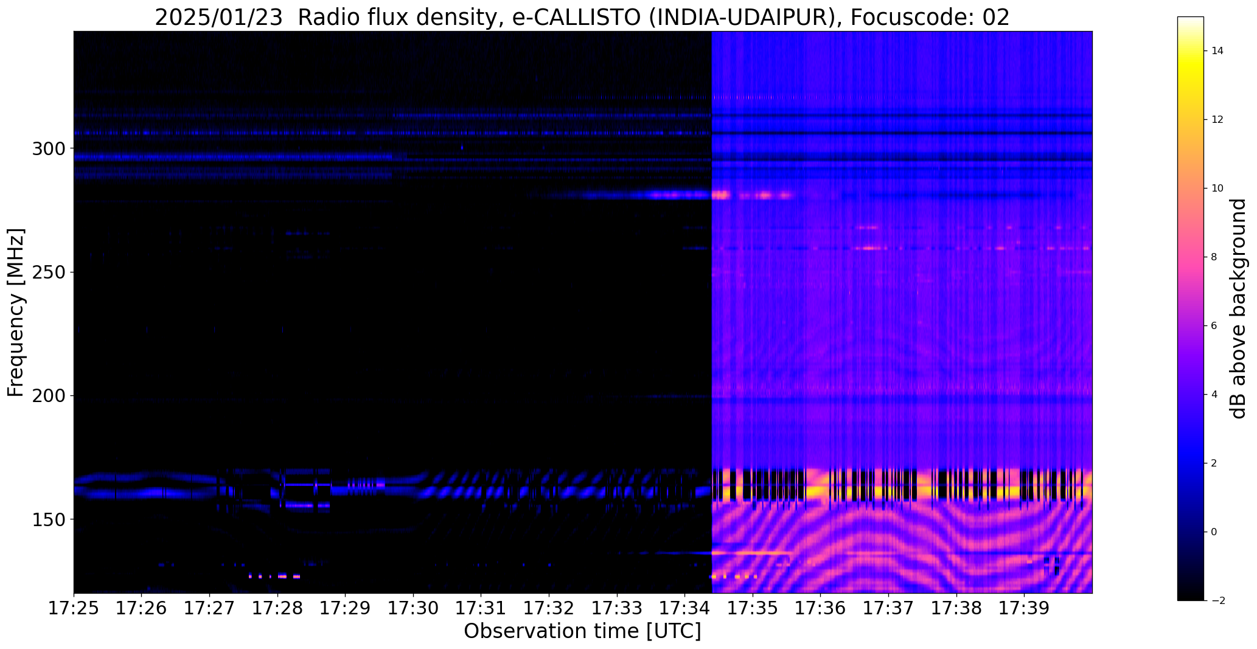The width and height of the screenshot is (1257, 649).
Task: Click the 17:32 time tick label
Action: tap(549, 608)
